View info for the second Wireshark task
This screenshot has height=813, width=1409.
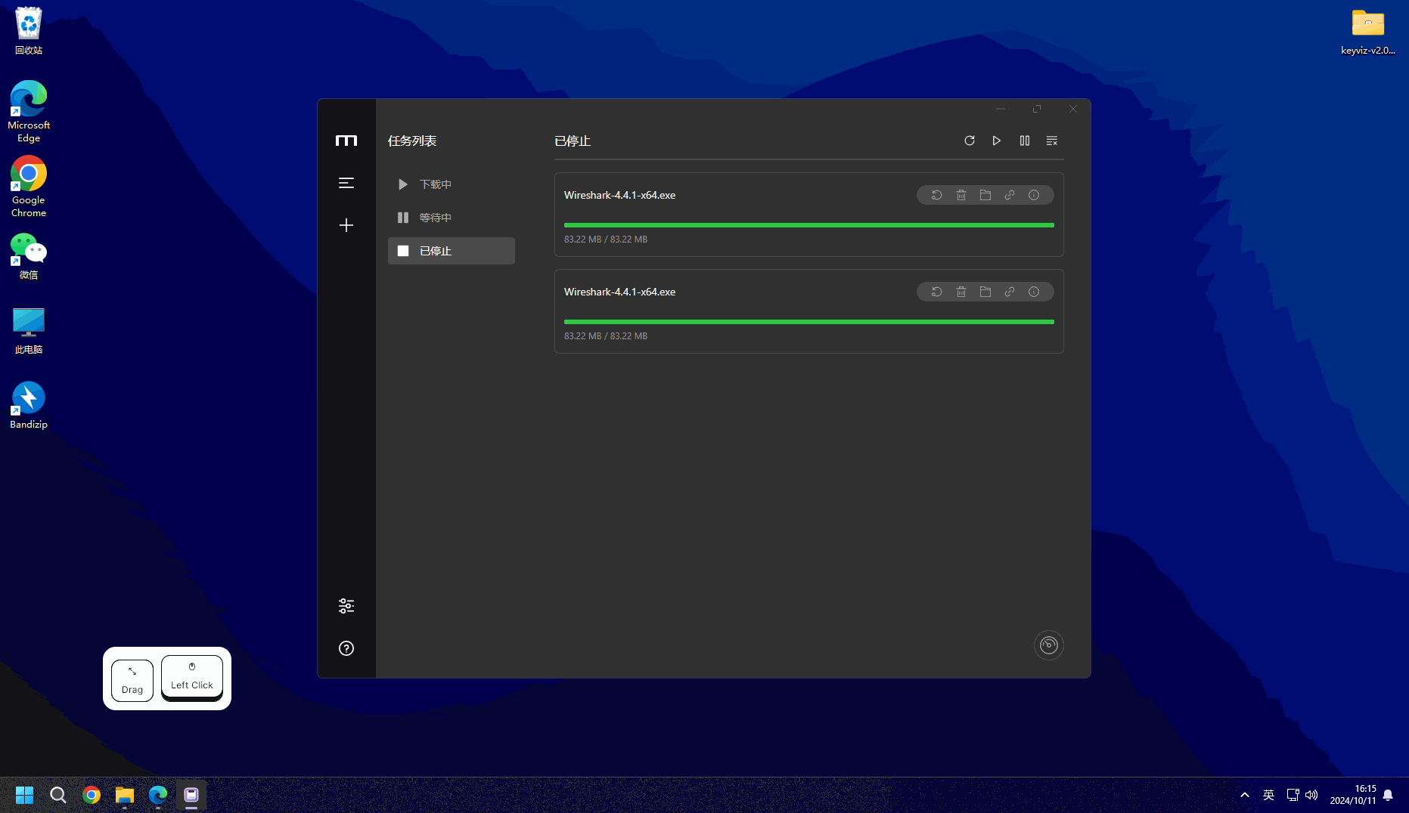point(1034,292)
